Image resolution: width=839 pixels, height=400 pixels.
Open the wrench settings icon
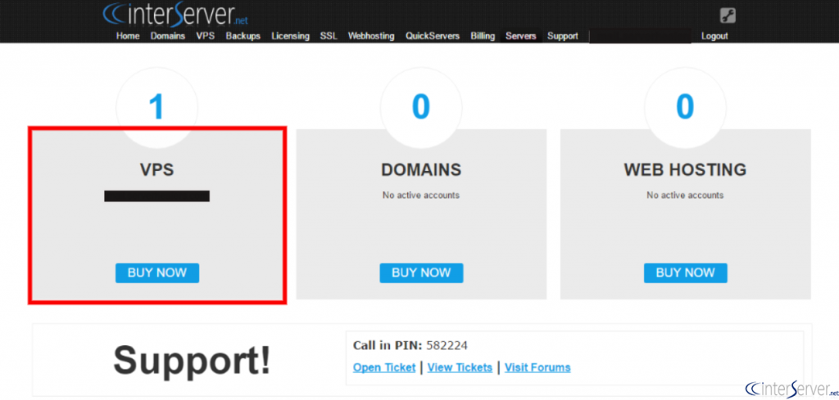728,16
